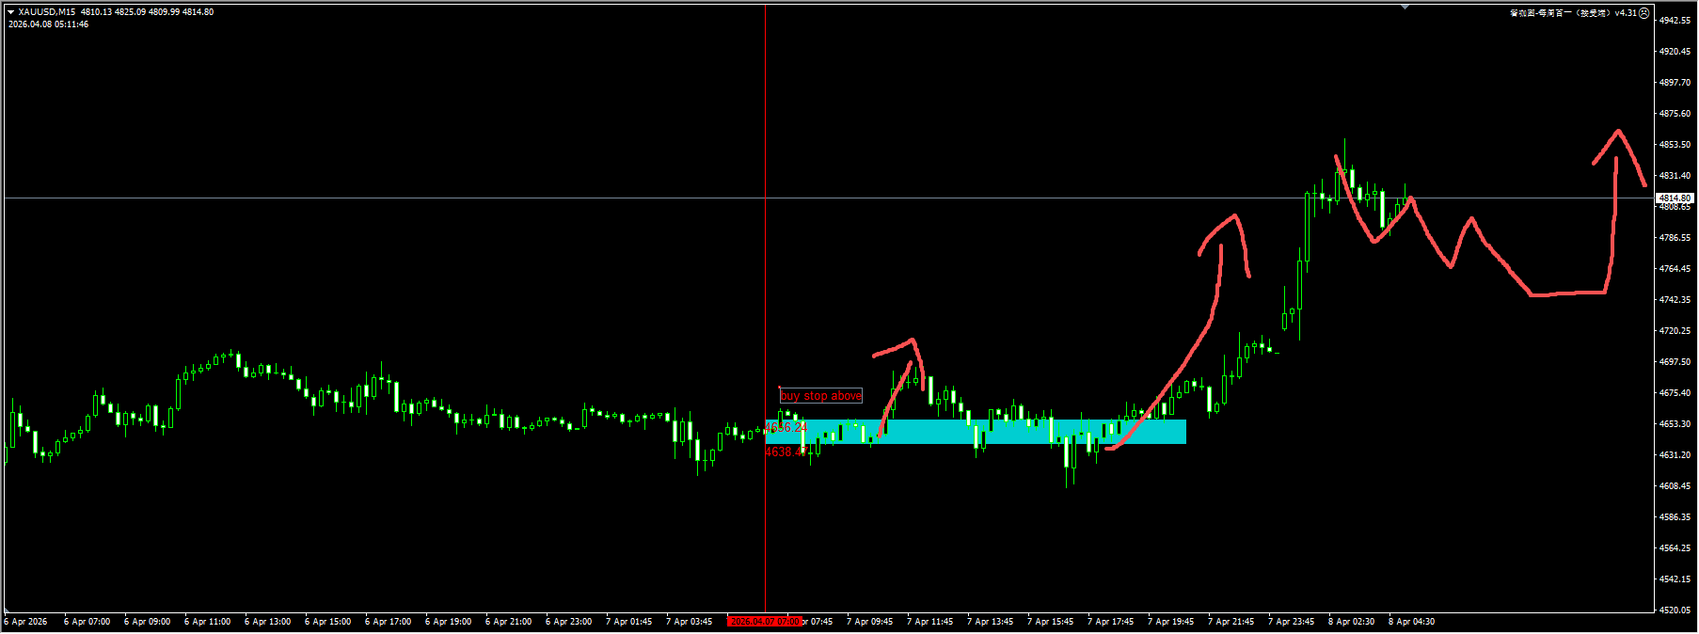Image resolution: width=1699 pixels, height=634 pixels.
Task: Click the middle large red arrow head
Action: pyautogui.click(x=1234, y=218)
